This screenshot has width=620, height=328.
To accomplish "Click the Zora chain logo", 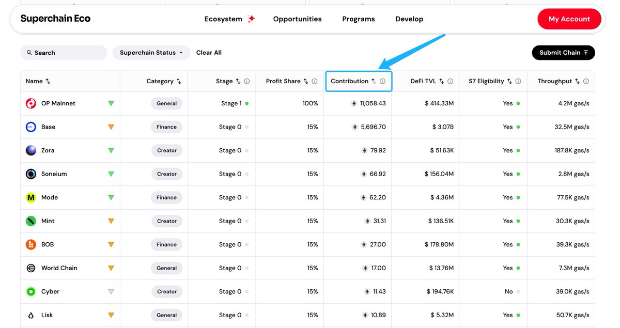I will coord(31,150).
